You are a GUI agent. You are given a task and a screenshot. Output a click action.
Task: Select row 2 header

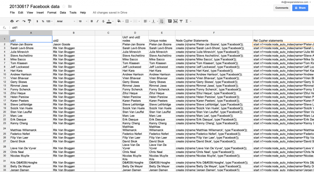4,44
